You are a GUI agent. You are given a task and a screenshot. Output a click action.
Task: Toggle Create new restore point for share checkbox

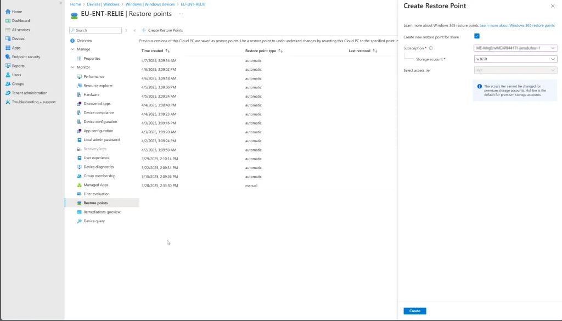pyautogui.click(x=477, y=36)
